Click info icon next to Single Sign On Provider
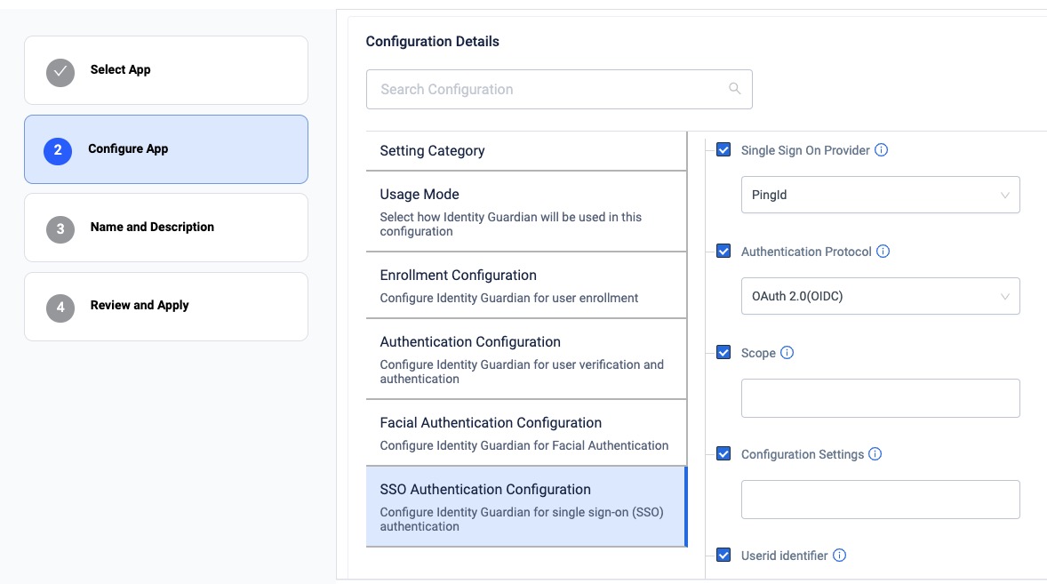1047x584 pixels. pos(881,150)
